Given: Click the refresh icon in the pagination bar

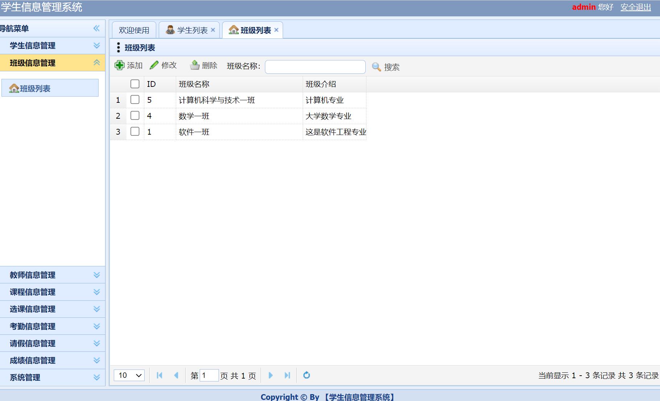Looking at the screenshot, I should (x=307, y=375).
